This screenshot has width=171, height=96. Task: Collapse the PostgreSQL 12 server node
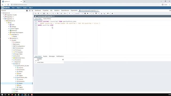pos(3,19)
